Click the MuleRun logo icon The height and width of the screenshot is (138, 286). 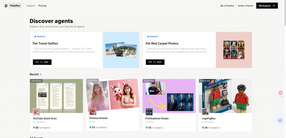pyautogui.click(x=6, y=6)
